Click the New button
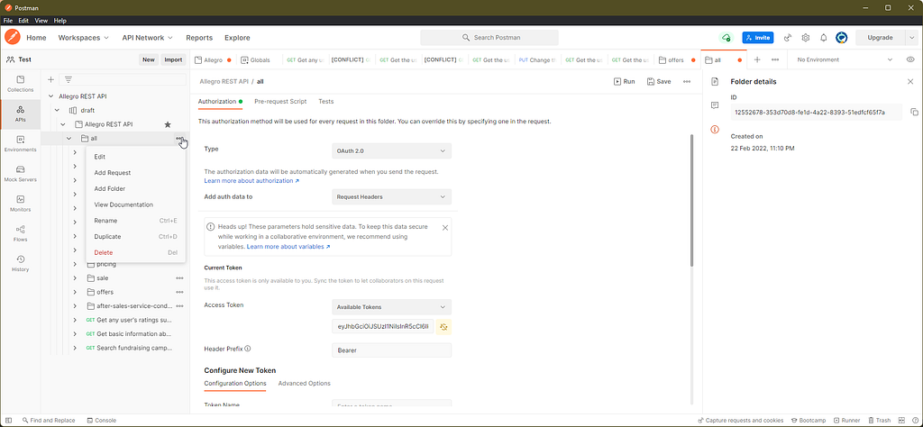The width and height of the screenshot is (923, 427). (149, 60)
